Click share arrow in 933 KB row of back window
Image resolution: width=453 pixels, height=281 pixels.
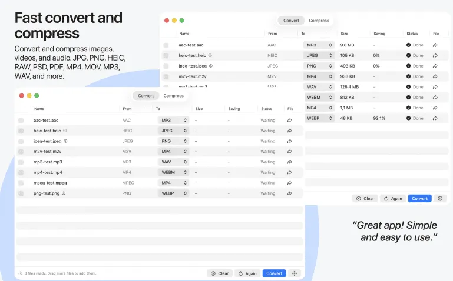coord(435,76)
